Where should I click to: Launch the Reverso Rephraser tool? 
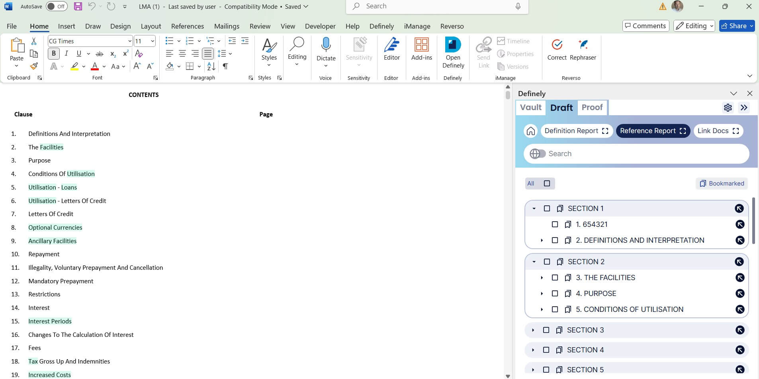[x=583, y=50]
